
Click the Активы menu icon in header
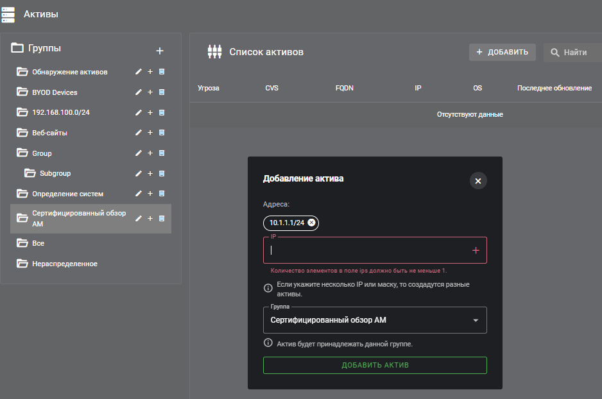pos(9,13)
